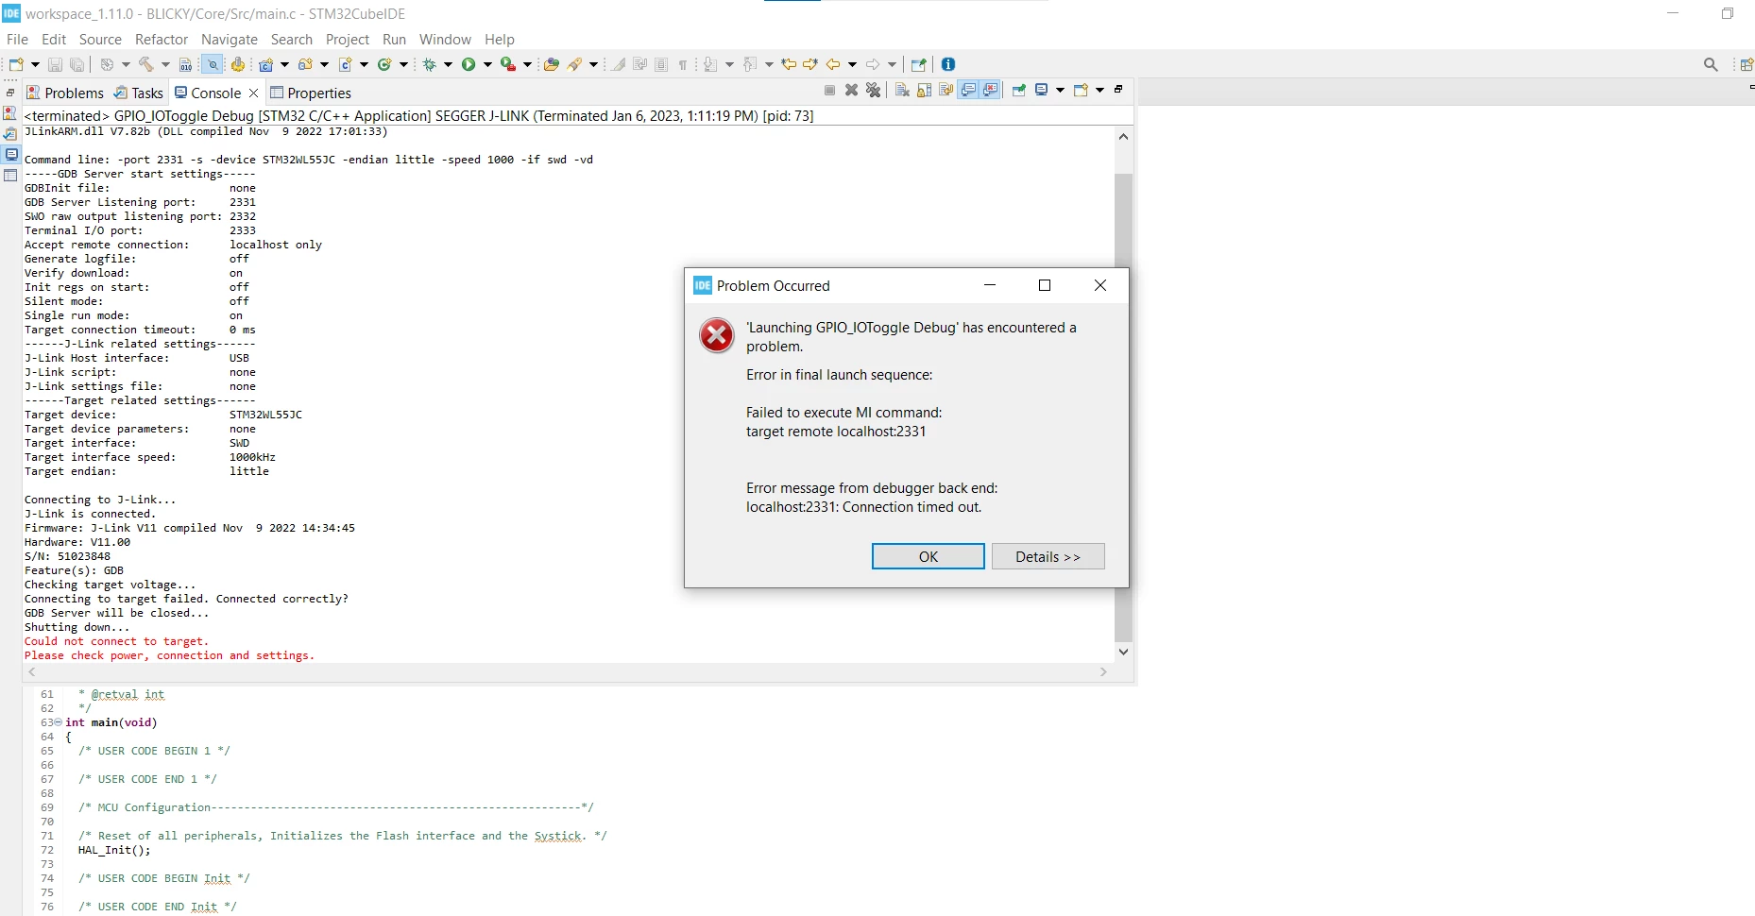Image resolution: width=1755 pixels, height=916 pixels.
Task: Toggle Word Wrap in console toolbar
Action: coord(946,90)
